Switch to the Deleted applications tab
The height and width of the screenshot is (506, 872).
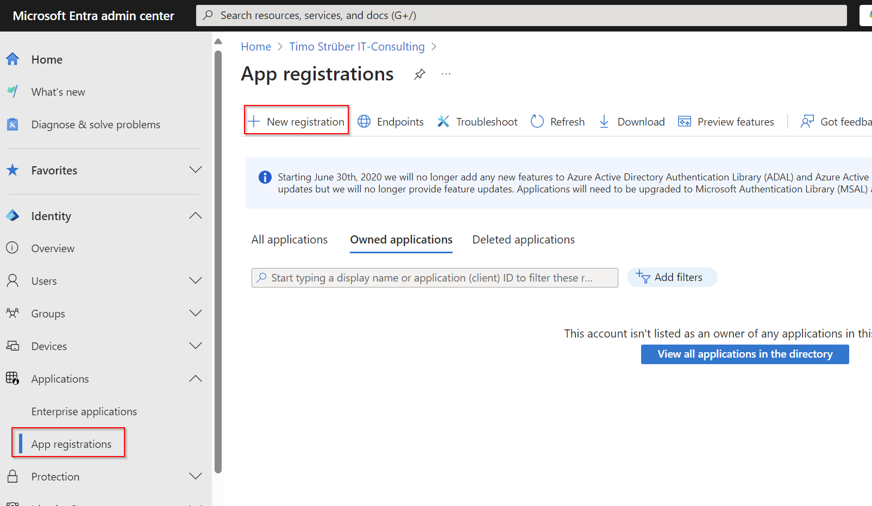click(x=523, y=240)
